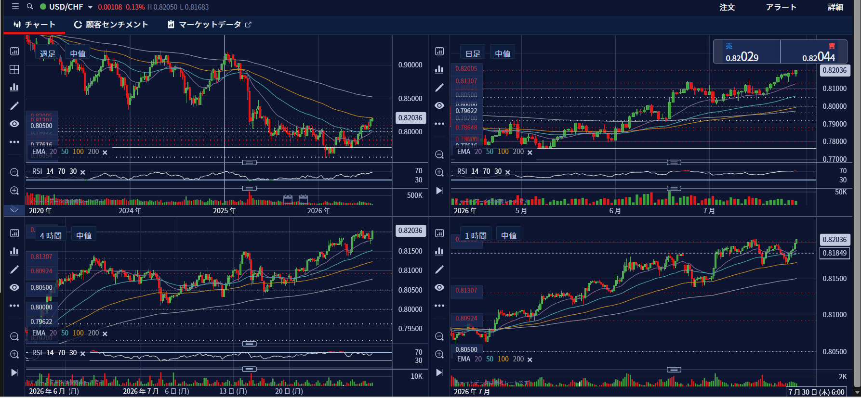Collapse the weekly chart toolbar chevron

(14, 210)
